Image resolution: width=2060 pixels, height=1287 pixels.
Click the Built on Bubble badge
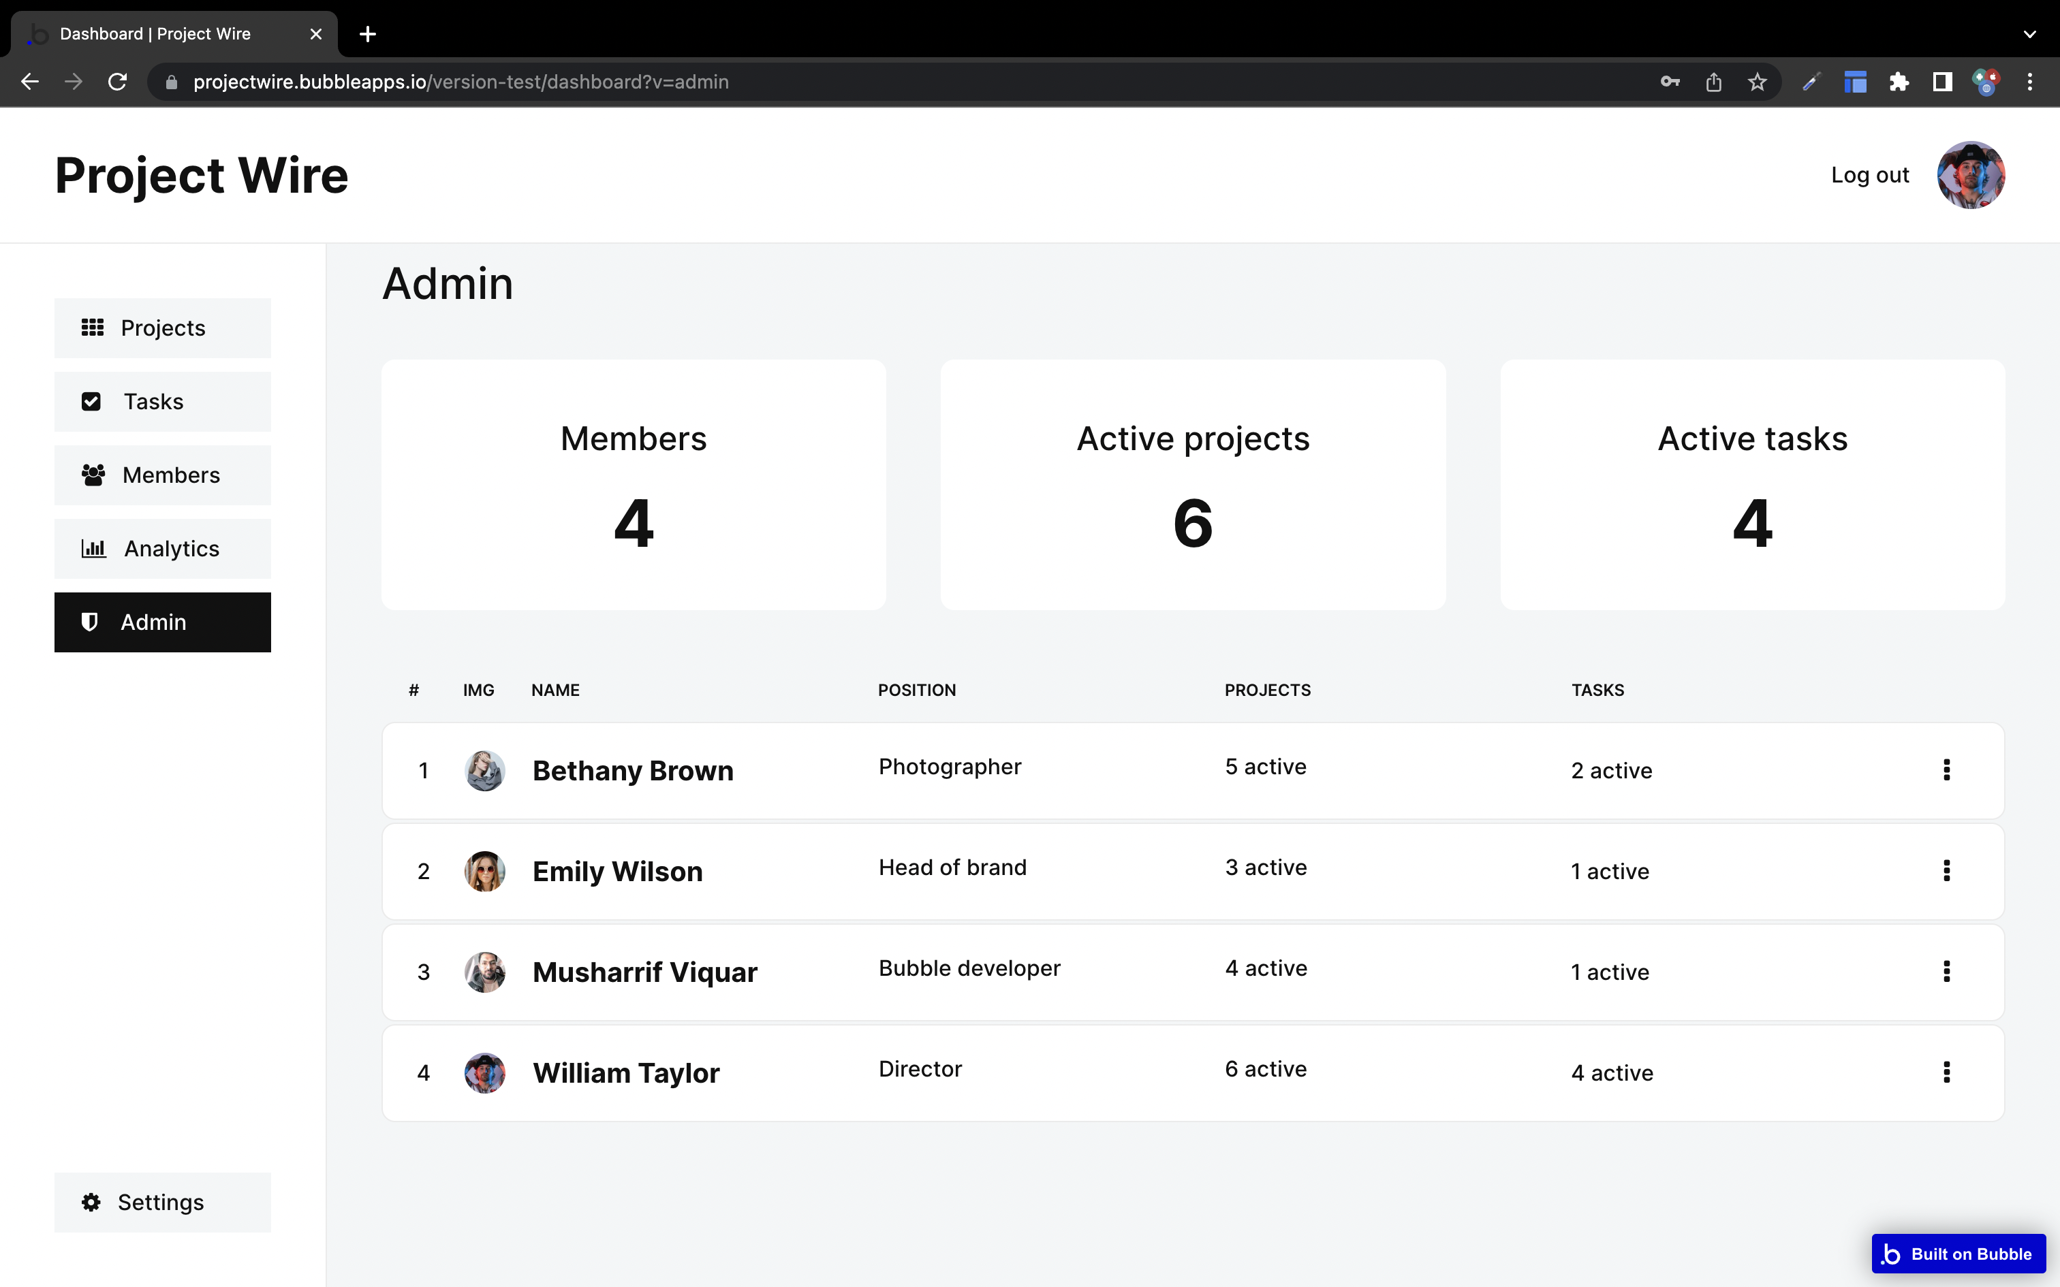click(x=1958, y=1253)
